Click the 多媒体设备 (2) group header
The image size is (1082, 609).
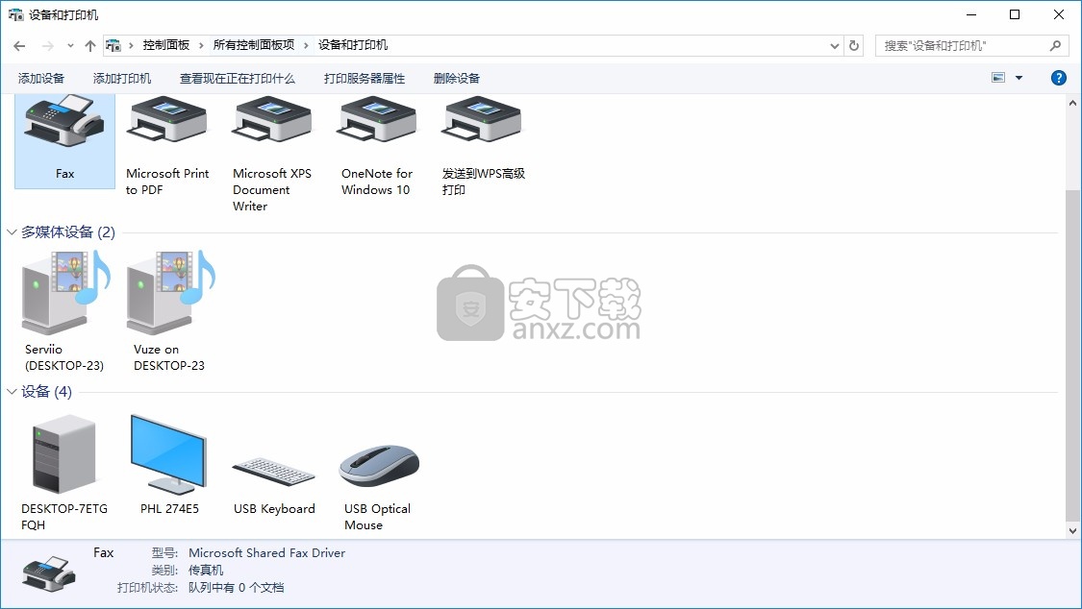point(67,232)
